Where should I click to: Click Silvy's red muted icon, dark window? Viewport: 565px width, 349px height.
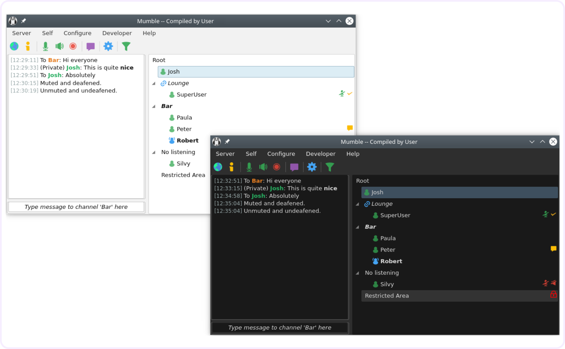[x=545, y=283]
